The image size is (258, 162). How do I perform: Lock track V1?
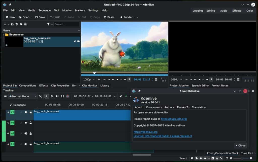click(30, 123)
